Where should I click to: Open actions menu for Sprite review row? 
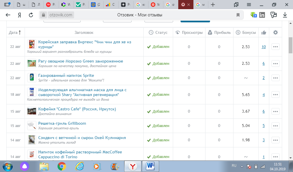click(276, 78)
